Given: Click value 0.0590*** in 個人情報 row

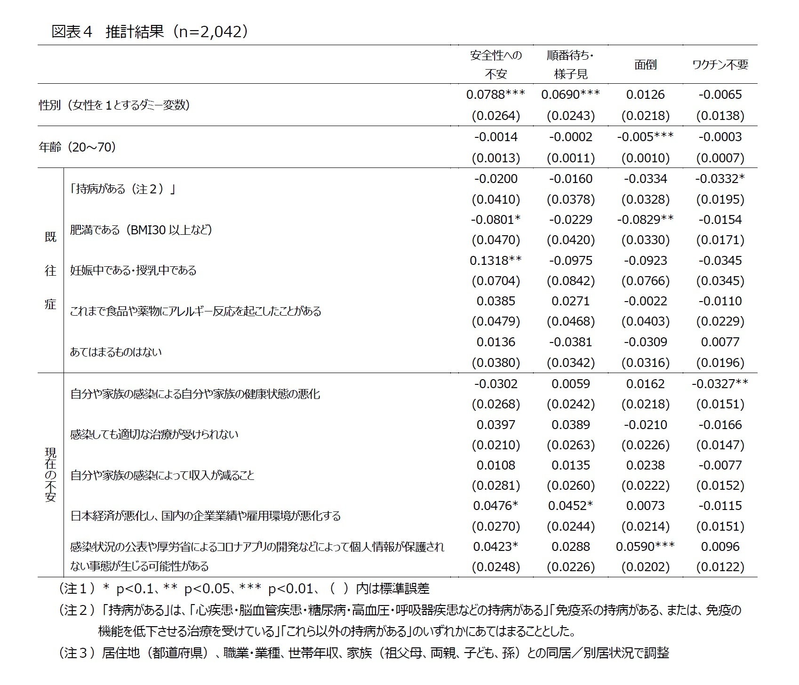Looking at the screenshot, I should [646, 547].
